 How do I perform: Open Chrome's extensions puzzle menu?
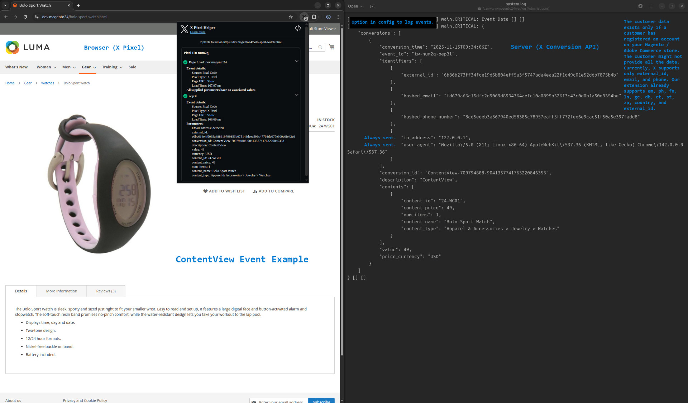314,17
